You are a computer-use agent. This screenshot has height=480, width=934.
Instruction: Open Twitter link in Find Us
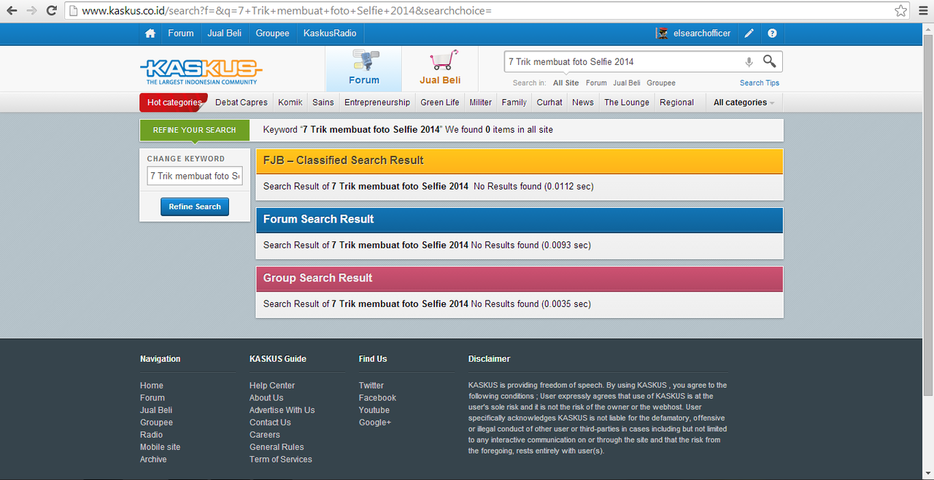coord(371,386)
